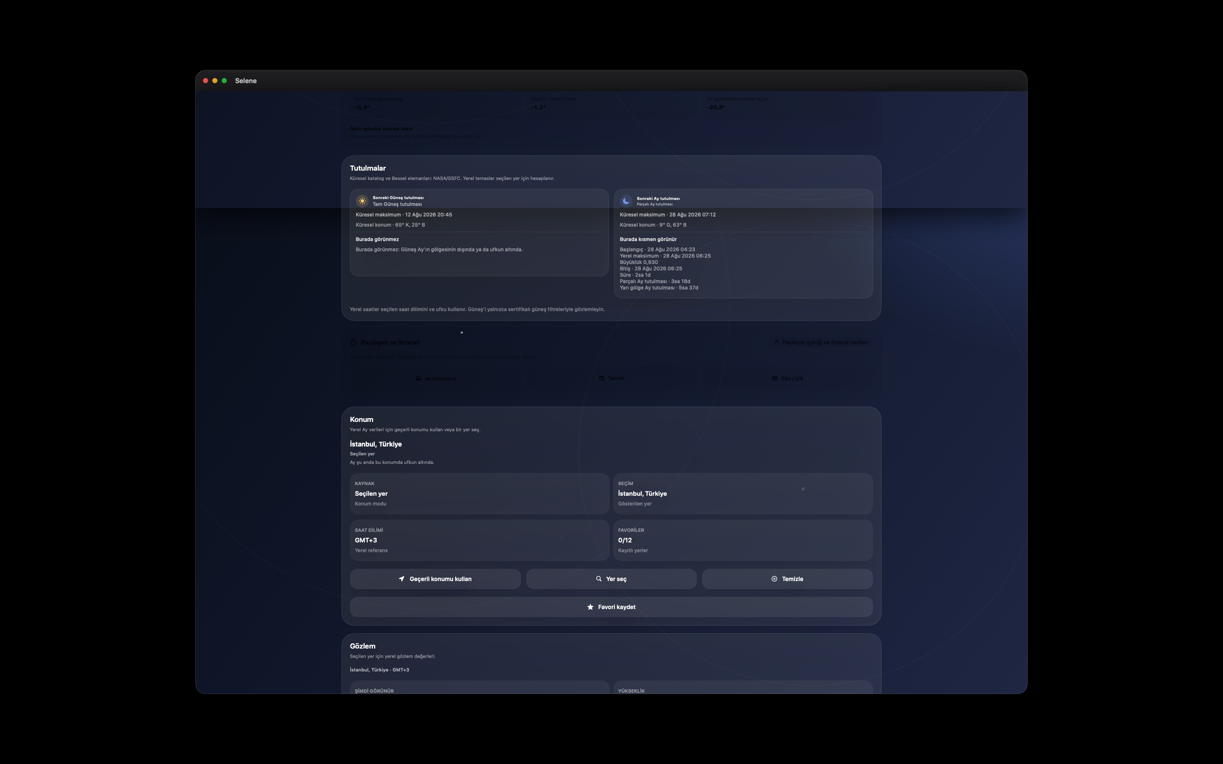This screenshot has height=764, width=1223.
Task: Click the arrow icon in Paylaşım içeriği ve ihracat verileri
Action: click(x=776, y=342)
